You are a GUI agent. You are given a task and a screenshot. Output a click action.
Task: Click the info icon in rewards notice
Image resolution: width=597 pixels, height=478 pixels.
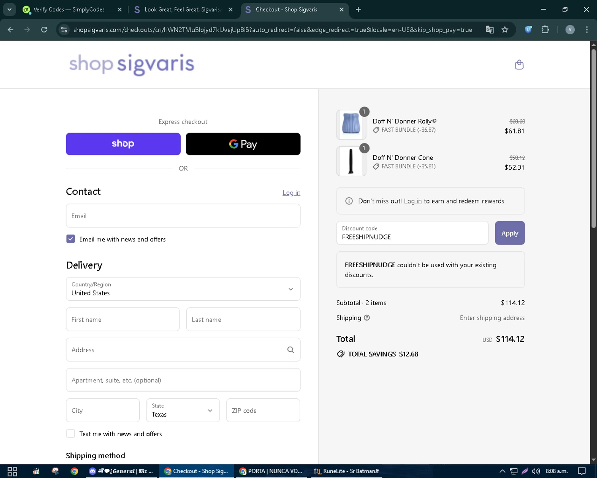(349, 201)
